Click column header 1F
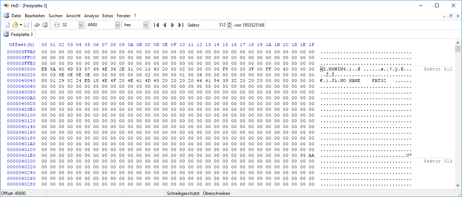 [311, 45]
